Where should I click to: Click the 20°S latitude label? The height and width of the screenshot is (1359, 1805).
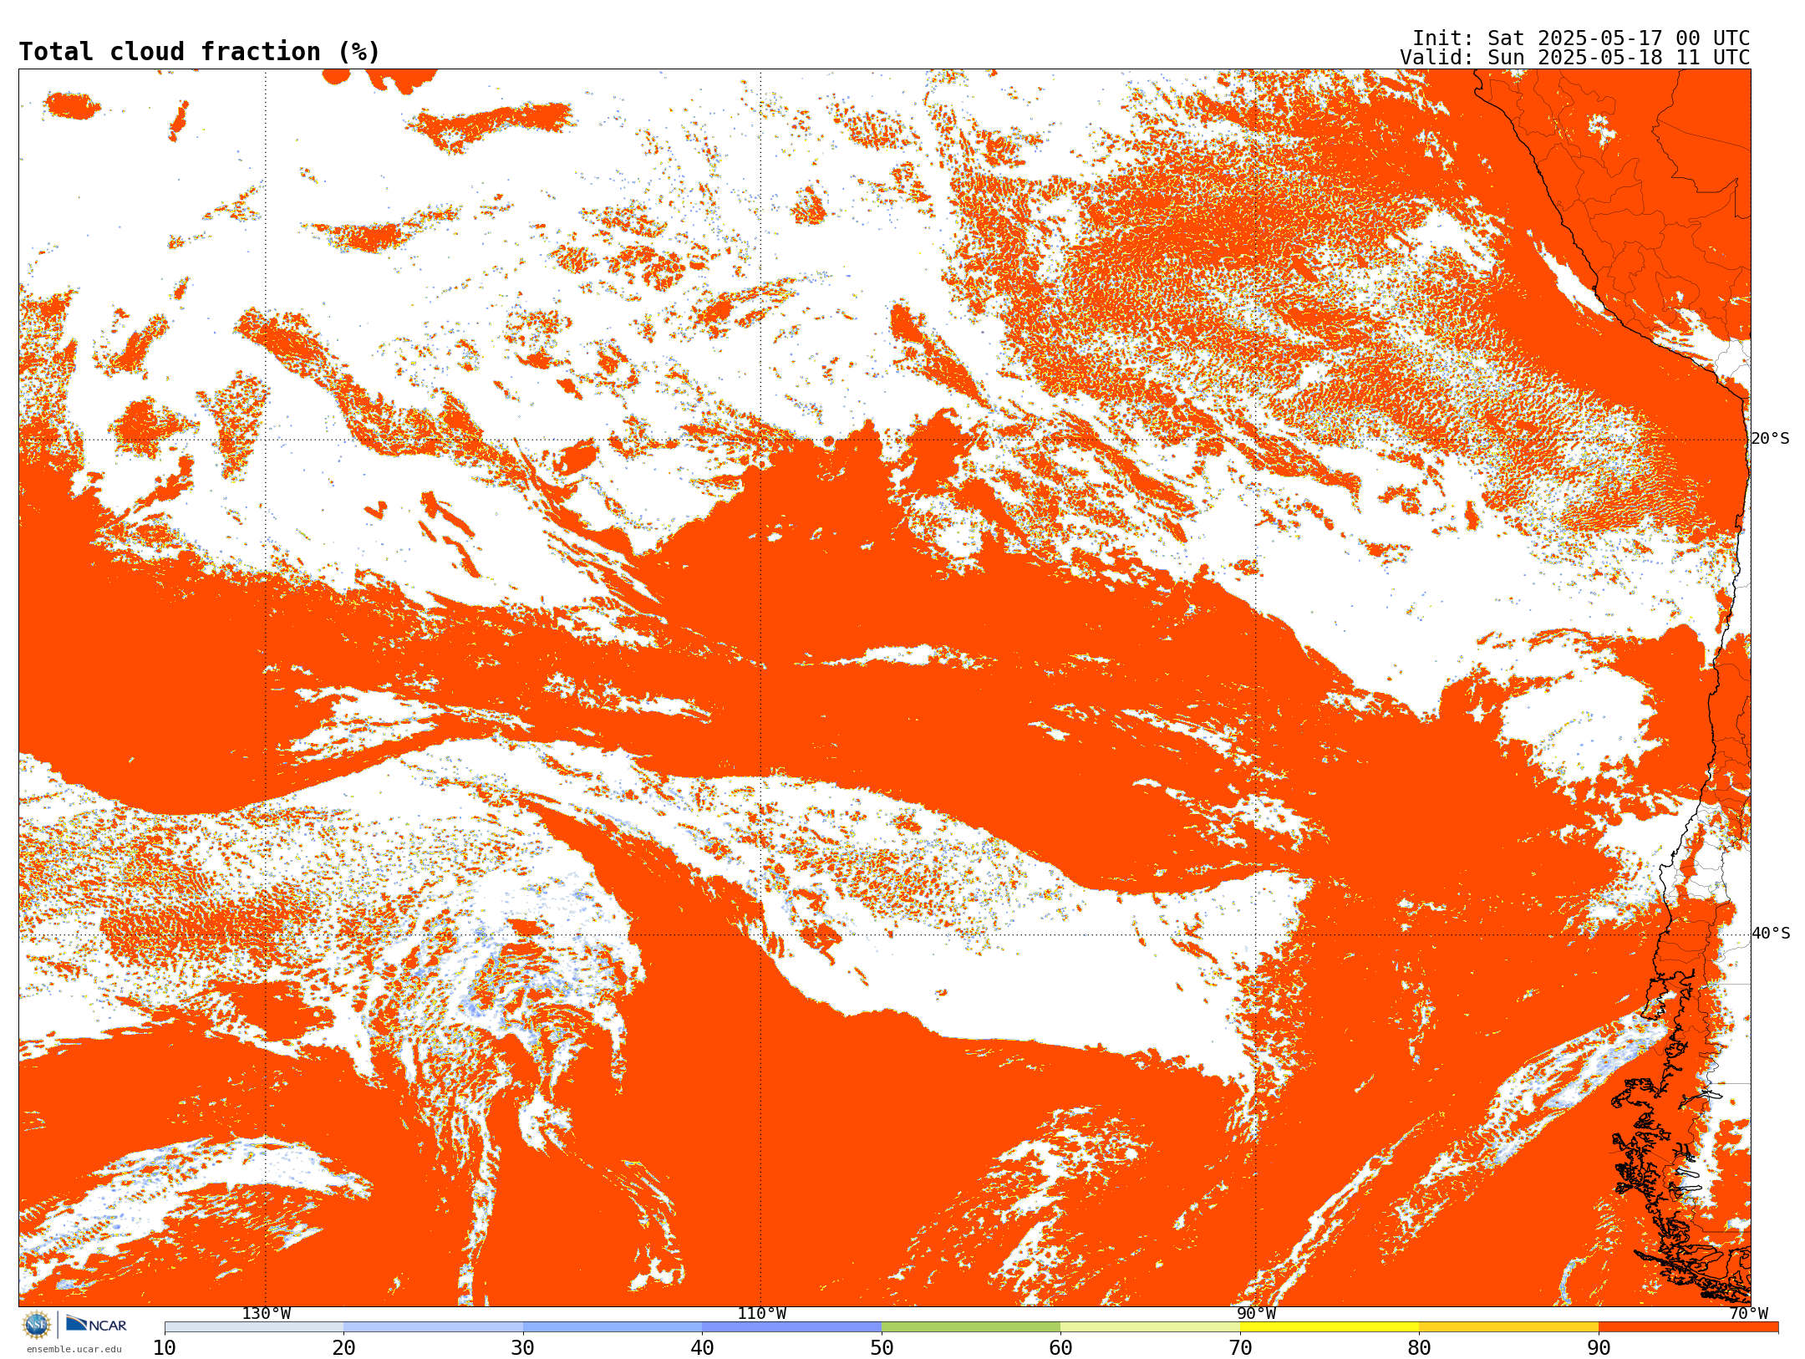point(1771,439)
